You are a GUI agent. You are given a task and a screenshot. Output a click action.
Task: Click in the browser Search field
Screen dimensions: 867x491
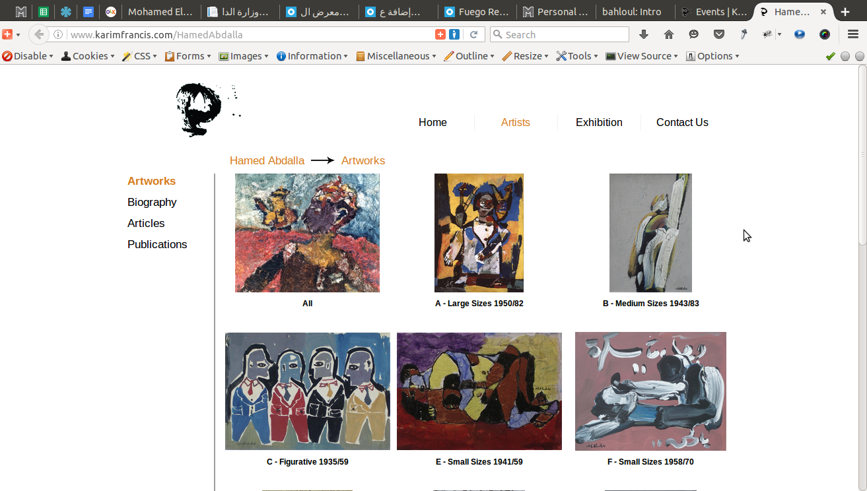point(559,34)
